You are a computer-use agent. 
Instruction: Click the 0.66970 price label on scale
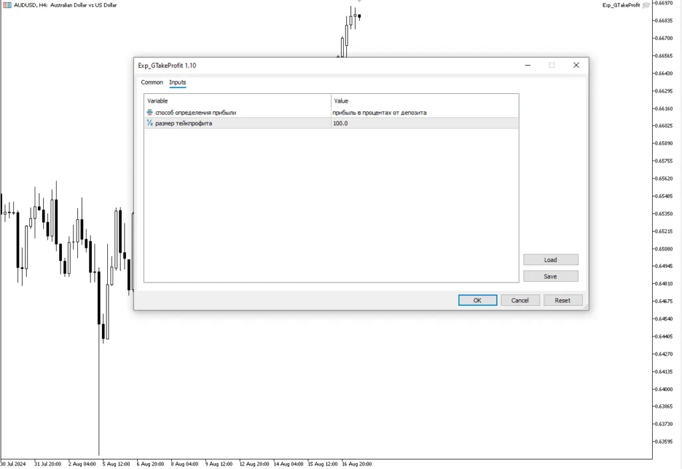[664, 3]
